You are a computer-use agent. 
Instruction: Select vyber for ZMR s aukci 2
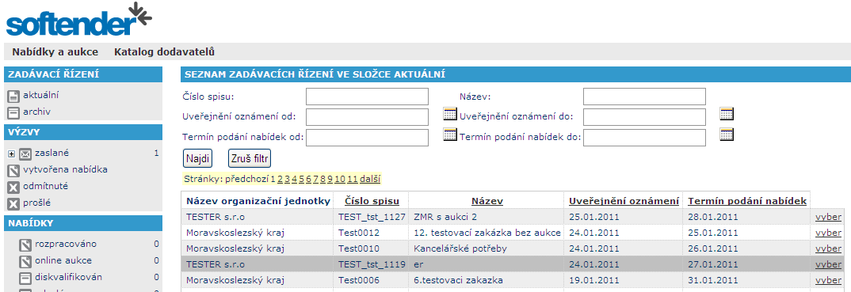[x=828, y=217]
